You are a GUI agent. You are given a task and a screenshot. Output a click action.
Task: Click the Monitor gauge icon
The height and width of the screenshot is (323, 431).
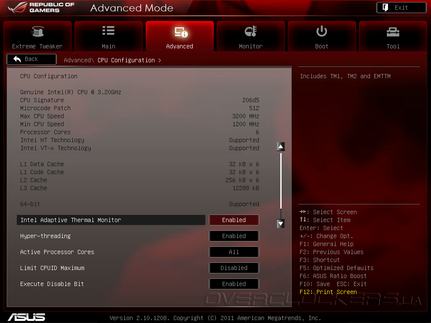coord(251,31)
